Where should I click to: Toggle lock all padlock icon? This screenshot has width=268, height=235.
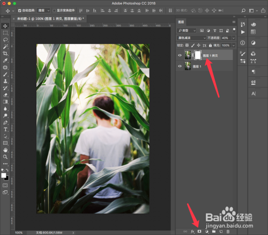(x=210, y=45)
